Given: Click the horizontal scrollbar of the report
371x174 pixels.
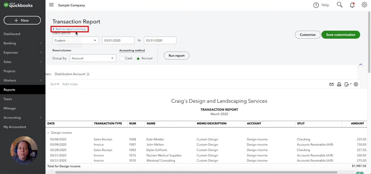Looking at the screenshot, I should click(196, 172).
